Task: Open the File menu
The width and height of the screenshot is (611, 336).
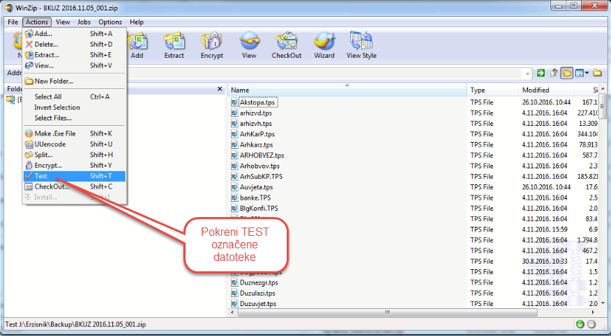Action: click(13, 22)
